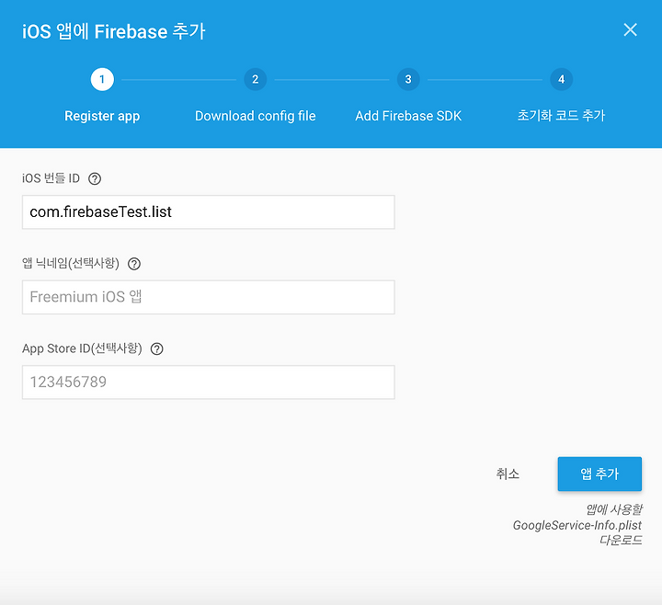Close the Firebase add iOS app dialog

pyautogui.click(x=630, y=30)
